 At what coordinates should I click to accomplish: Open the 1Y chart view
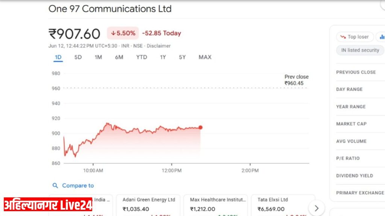click(x=163, y=57)
